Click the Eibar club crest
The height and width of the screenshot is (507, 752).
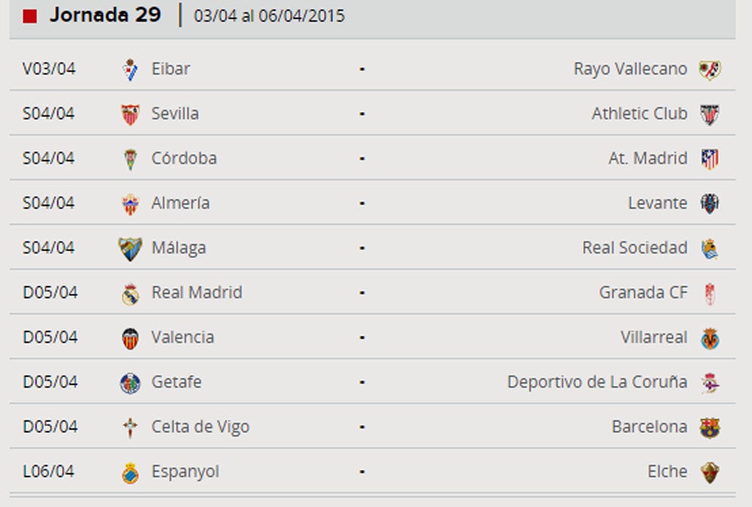click(131, 69)
